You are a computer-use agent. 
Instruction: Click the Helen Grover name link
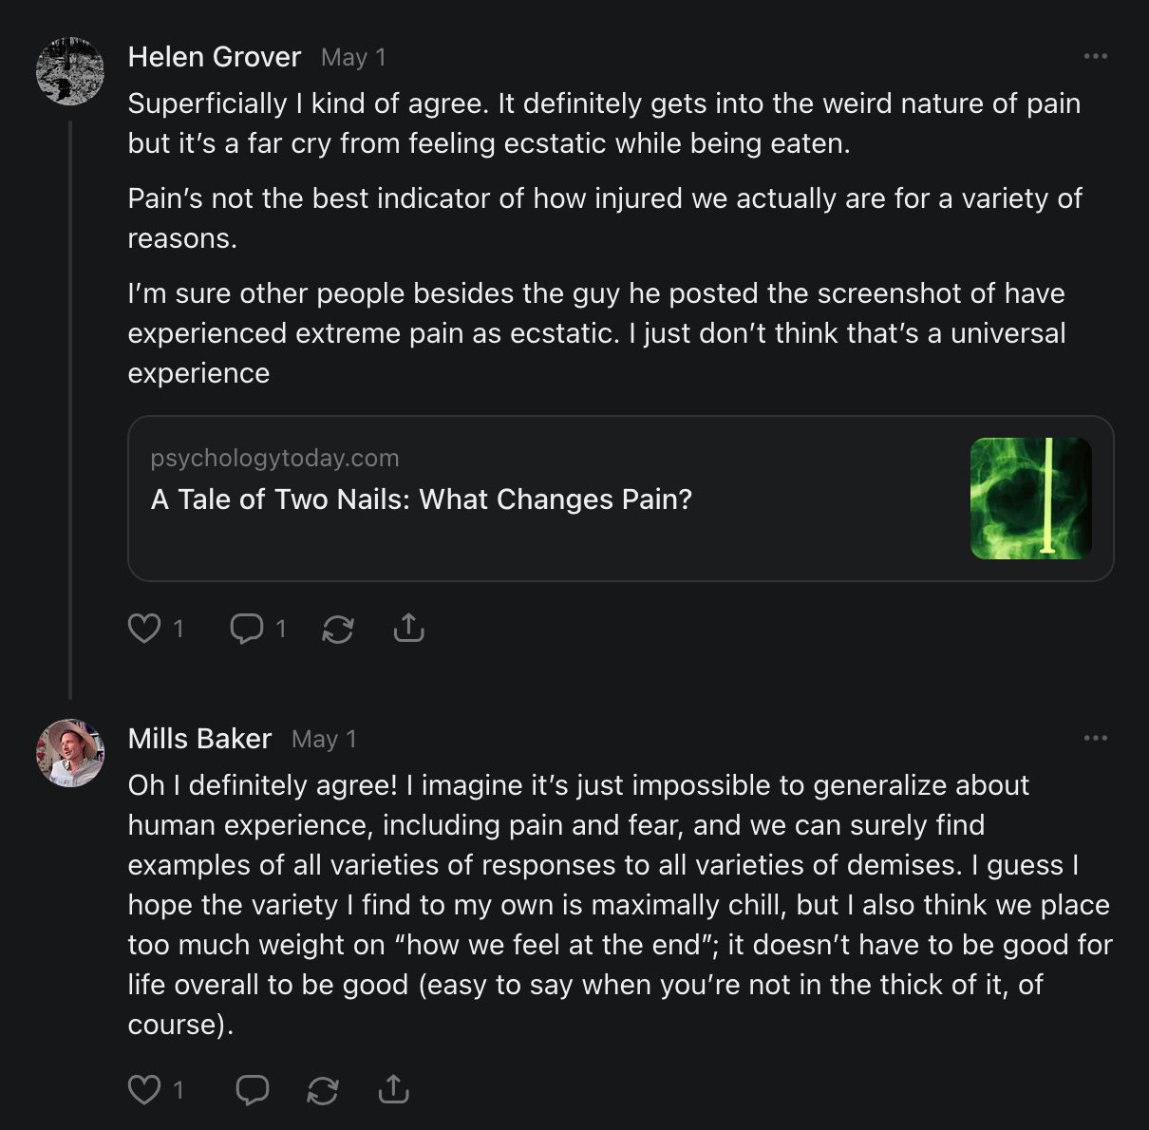[x=215, y=57]
